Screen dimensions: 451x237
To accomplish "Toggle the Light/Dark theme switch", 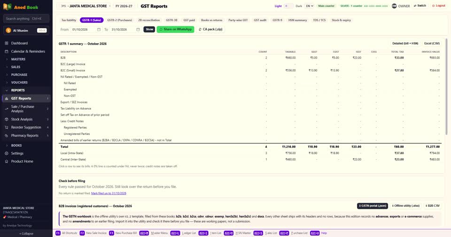I will [288, 6].
